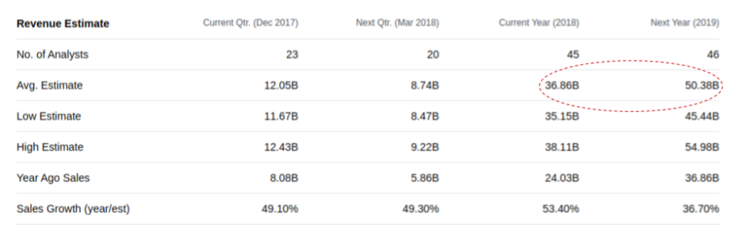Select the 24.03B year ago sales value
Image resolution: width=735 pixels, height=225 pixels.
point(561,178)
